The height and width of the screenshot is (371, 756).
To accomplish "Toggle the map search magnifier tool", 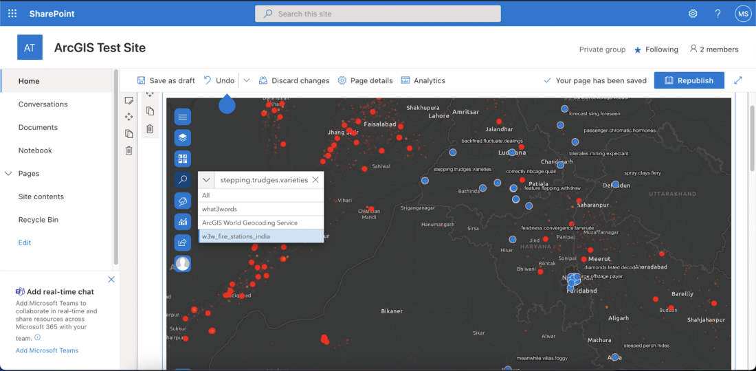I will click(x=182, y=180).
